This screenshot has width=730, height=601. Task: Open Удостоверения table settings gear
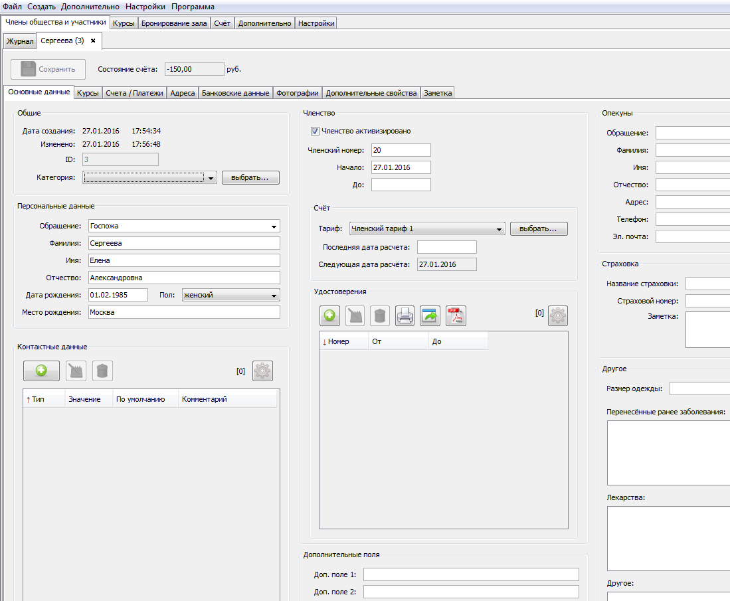pyautogui.click(x=558, y=315)
